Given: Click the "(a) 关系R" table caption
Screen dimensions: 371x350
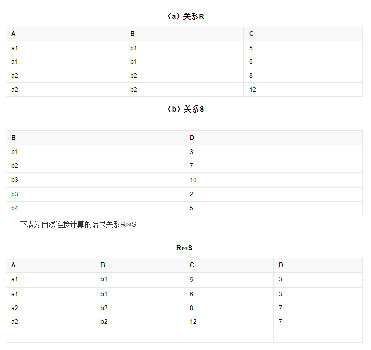Looking at the screenshot, I should tap(186, 16).
